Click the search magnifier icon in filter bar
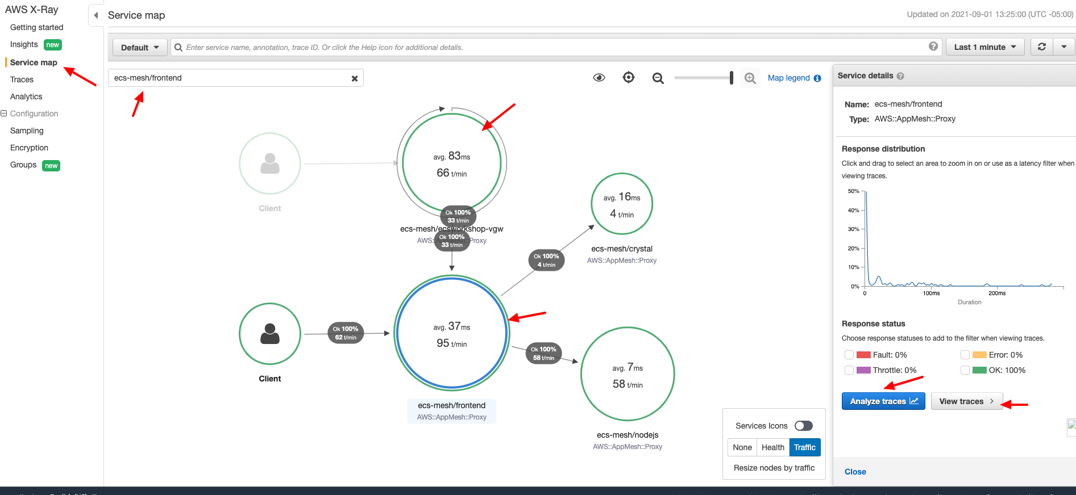This screenshot has height=495, width=1076. click(x=178, y=47)
